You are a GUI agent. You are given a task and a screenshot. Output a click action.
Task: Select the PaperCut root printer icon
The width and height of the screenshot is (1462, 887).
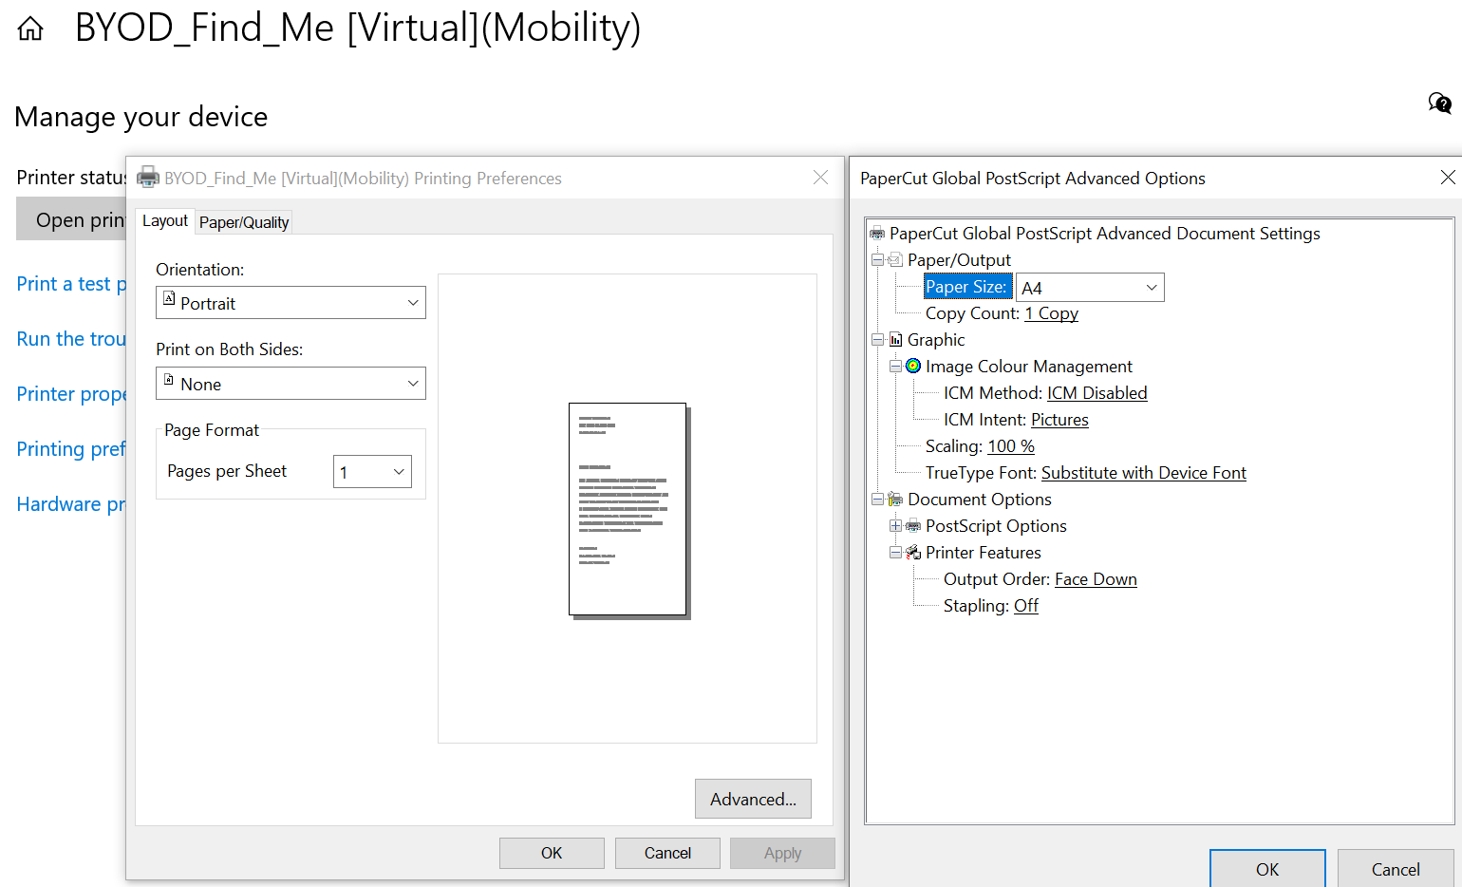pos(877,234)
